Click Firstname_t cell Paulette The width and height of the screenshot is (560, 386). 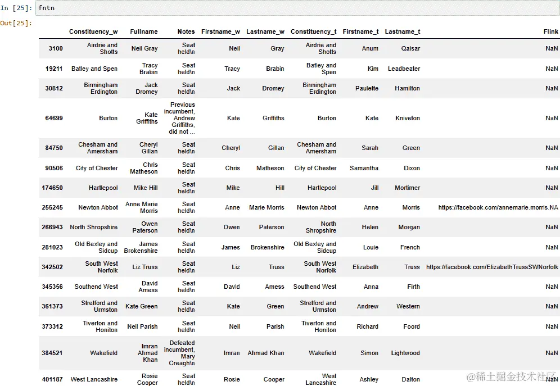click(367, 88)
